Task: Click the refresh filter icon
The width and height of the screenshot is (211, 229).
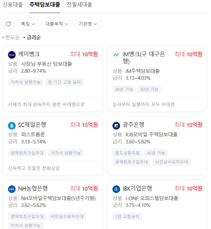Action: coord(8,24)
